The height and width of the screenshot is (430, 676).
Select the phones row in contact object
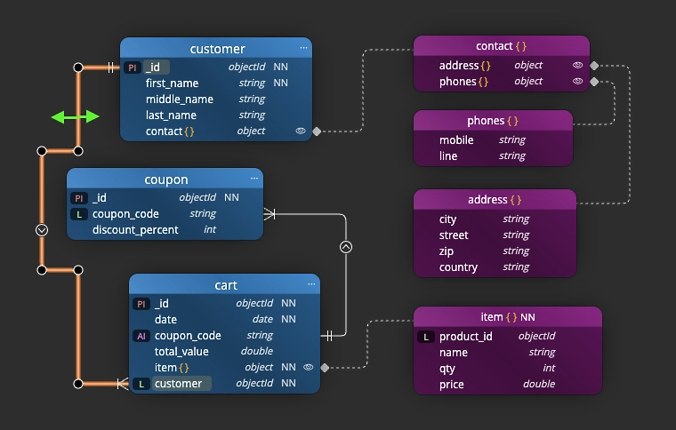point(502,81)
